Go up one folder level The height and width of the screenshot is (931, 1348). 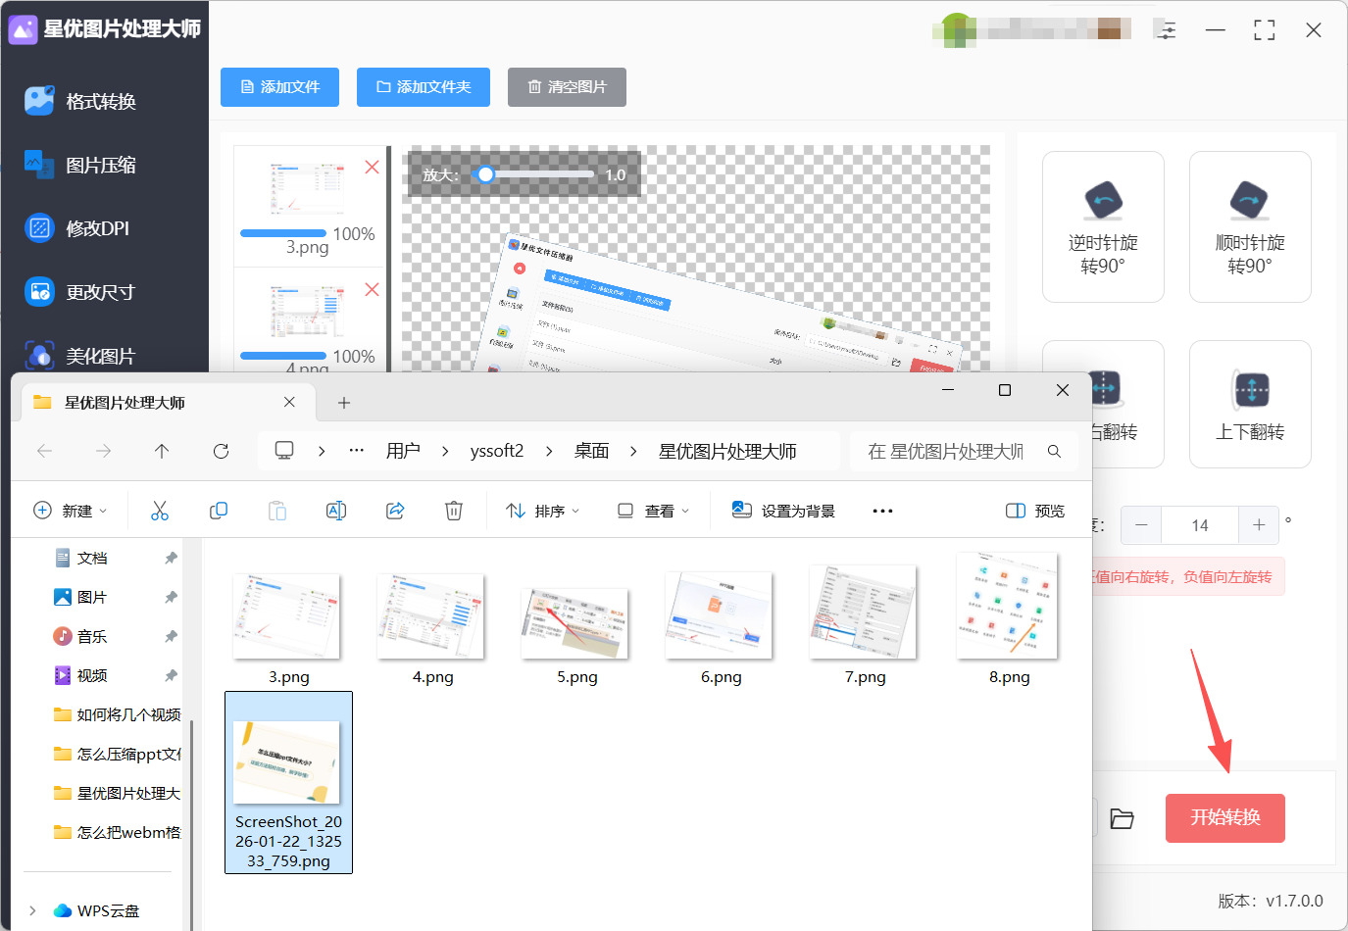pyautogui.click(x=162, y=451)
